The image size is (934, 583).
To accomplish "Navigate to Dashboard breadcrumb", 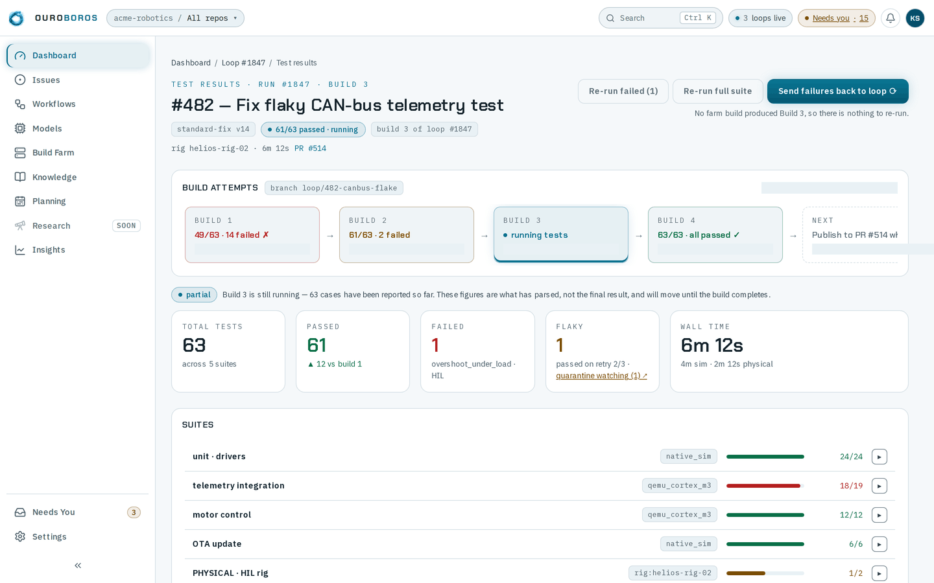I will click(x=191, y=63).
